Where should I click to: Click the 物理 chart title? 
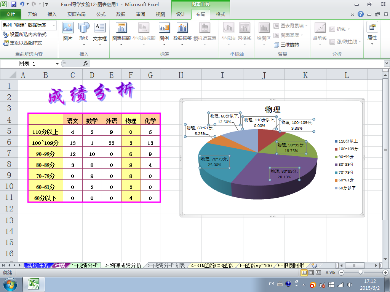[273, 109]
